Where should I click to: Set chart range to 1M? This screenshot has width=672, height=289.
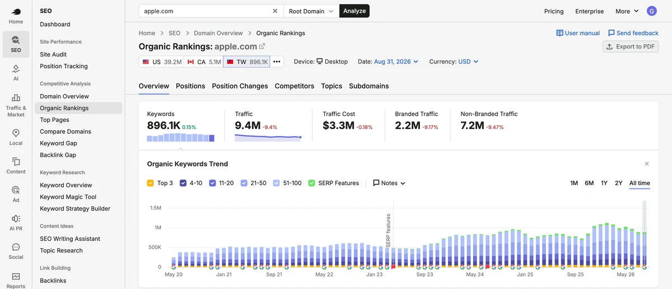pos(574,183)
